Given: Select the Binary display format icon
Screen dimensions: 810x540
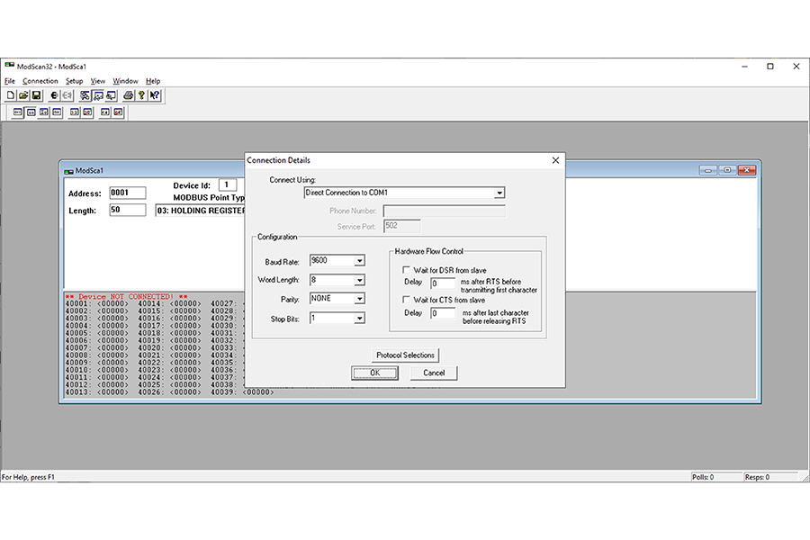Looking at the screenshot, I should point(18,112).
